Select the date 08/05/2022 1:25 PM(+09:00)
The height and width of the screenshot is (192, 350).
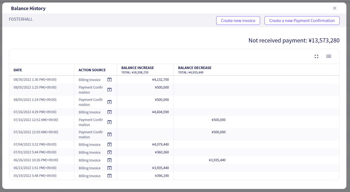pyautogui.click(x=35, y=87)
